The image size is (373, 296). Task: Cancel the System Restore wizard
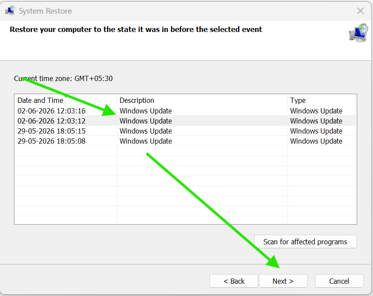(x=339, y=281)
